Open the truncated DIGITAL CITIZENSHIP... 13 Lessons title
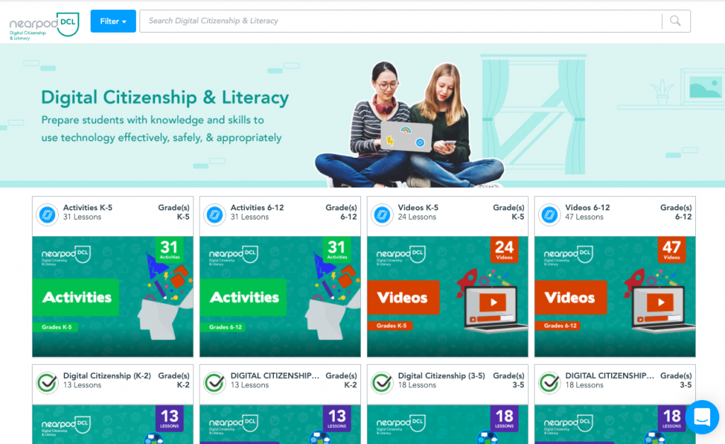Viewport: 725px width, 444px height. (x=275, y=375)
